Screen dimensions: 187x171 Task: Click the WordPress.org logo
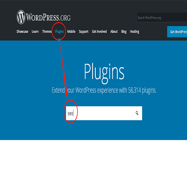pyautogui.click(x=43, y=17)
